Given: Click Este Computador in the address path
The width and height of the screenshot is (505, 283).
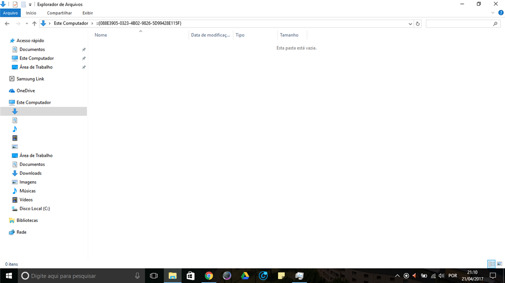Looking at the screenshot, I should point(71,23).
